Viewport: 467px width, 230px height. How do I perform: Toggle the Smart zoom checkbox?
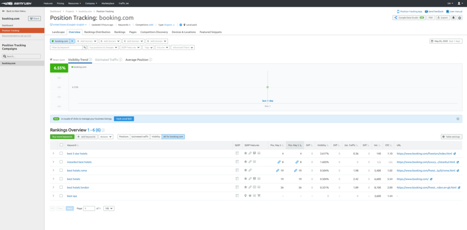pos(51,60)
